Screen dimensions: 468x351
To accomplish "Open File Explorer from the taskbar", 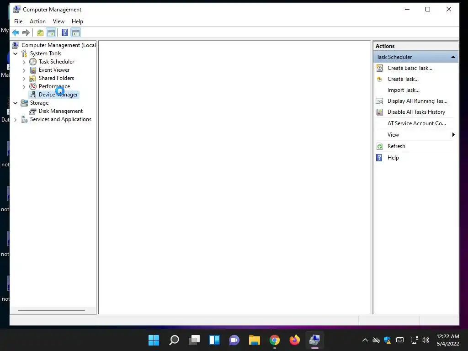I will coord(255,340).
